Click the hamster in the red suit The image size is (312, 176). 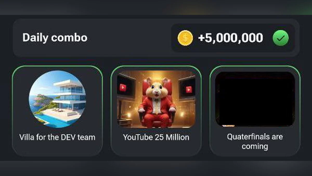[157, 103]
